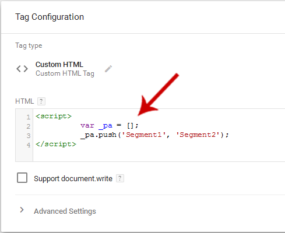The height and width of the screenshot is (233, 285).
Task: Enable the Support document.write checkbox
Action: [22, 178]
